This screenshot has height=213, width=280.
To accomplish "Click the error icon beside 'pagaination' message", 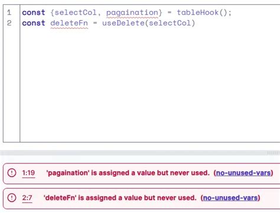I will [x=12, y=173].
